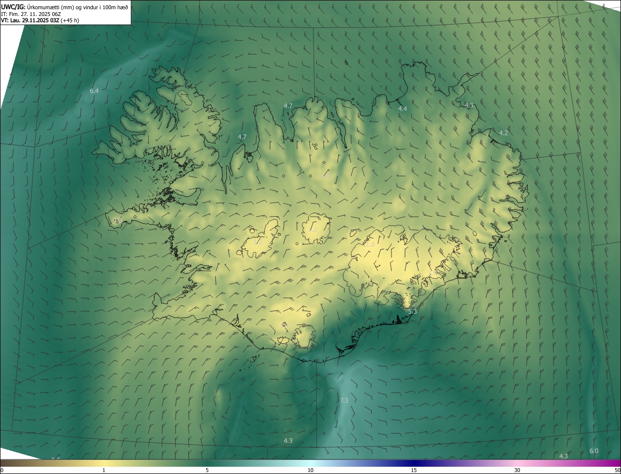This screenshot has height=474, width=621.
Task: Click the 0 tick on the color scale
Action: point(1,470)
